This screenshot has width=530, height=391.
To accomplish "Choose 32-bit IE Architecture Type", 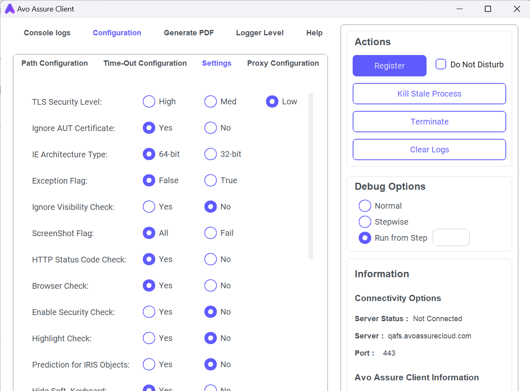I will click(211, 154).
